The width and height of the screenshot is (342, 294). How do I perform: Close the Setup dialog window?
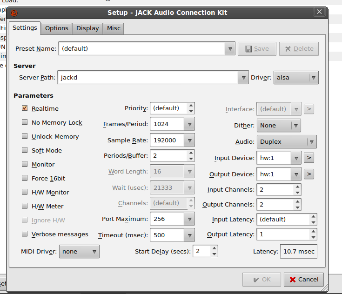pyautogui.click(x=319, y=12)
